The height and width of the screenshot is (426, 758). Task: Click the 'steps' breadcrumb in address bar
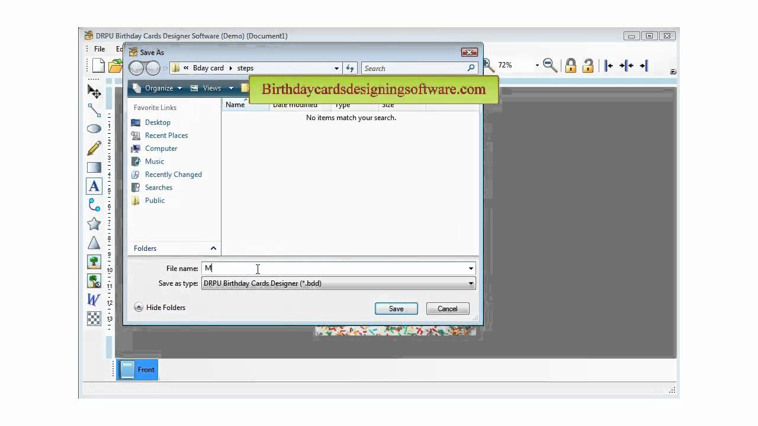tap(245, 68)
